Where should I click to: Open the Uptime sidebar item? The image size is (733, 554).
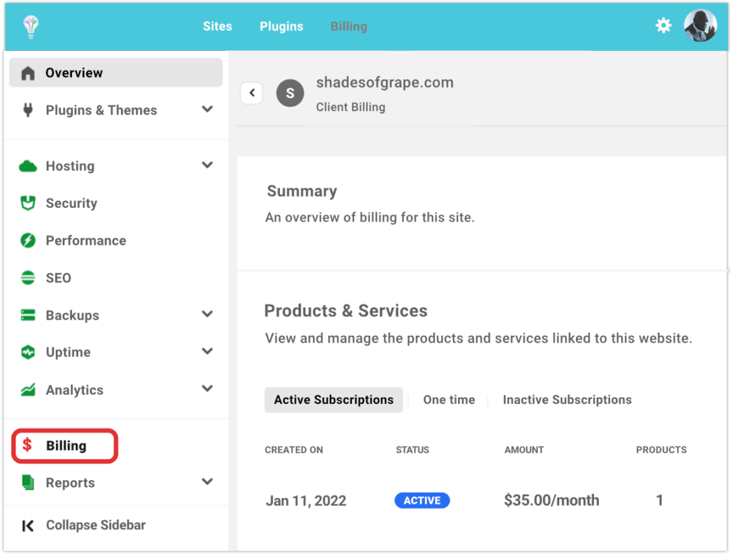(x=68, y=352)
